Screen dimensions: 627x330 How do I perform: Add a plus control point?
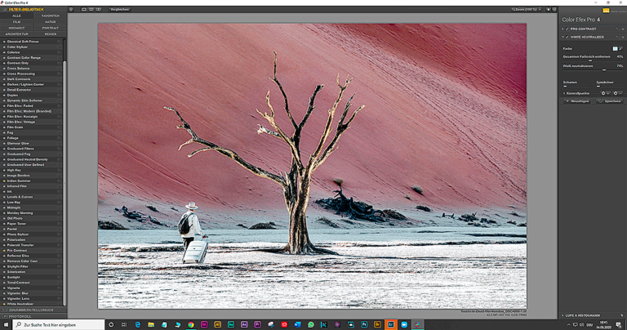pos(605,93)
